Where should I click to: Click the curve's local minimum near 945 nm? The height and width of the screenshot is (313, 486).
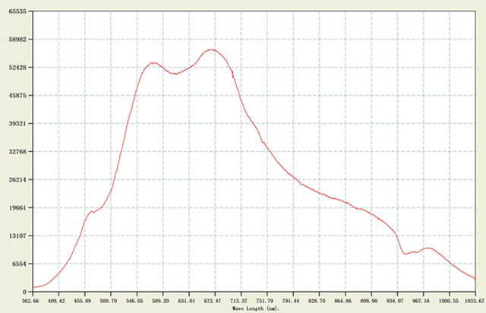pyautogui.click(x=406, y=253)
